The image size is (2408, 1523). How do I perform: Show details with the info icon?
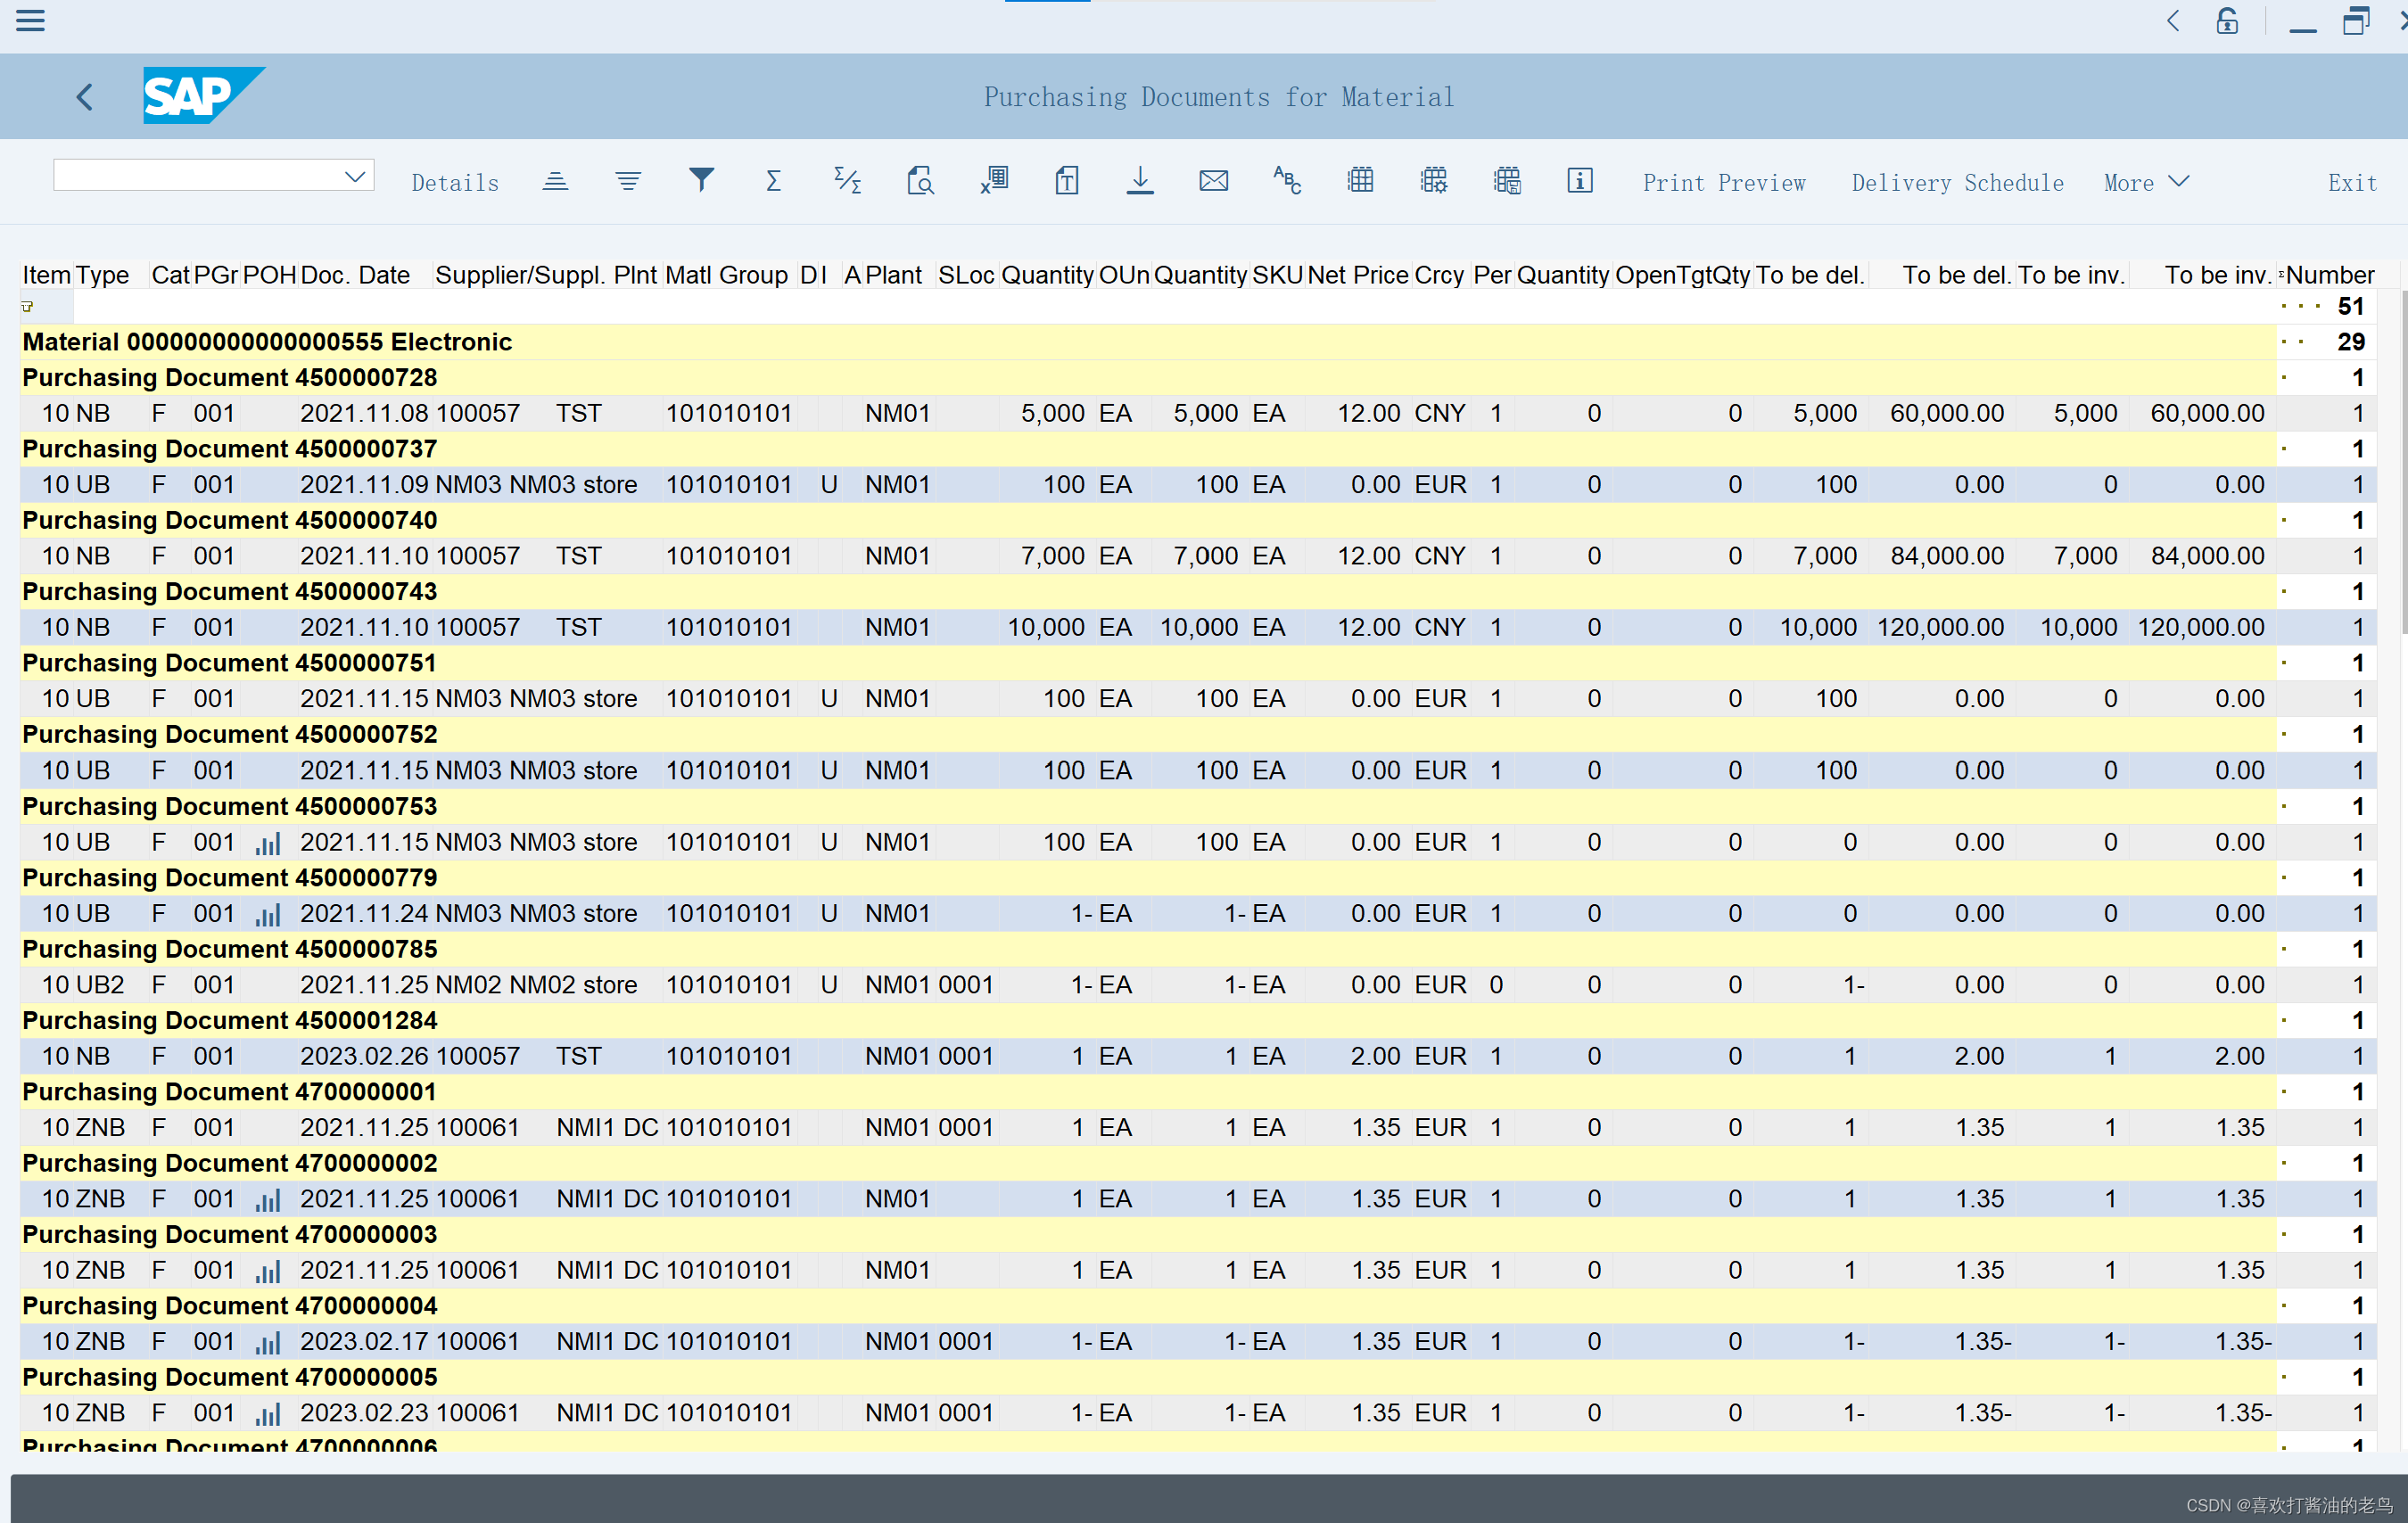[1579, 181]
